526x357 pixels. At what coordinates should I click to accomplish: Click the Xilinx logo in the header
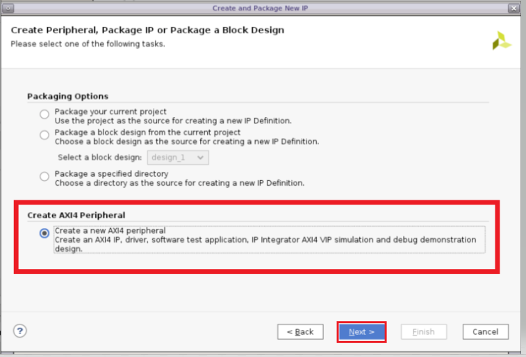(x=501, y=41)
